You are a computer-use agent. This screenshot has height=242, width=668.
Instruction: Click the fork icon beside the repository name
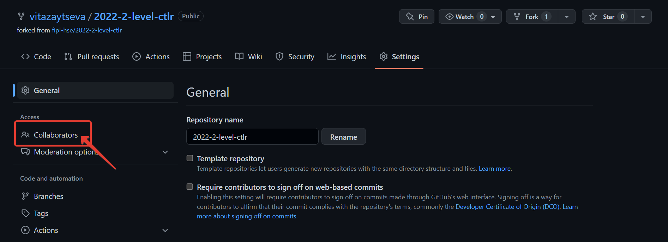click(x=21, y=16)
